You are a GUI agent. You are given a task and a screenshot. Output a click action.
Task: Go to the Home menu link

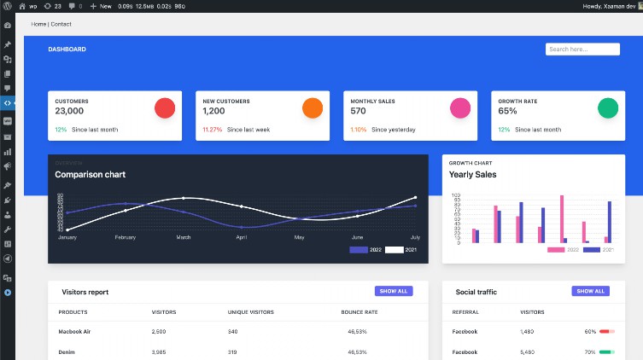click(38, 24)
